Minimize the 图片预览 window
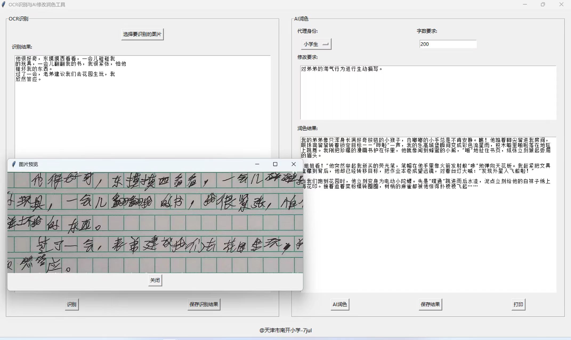Image resolution: width=571 pixels, height=340 pixels. tap(257, 164)
